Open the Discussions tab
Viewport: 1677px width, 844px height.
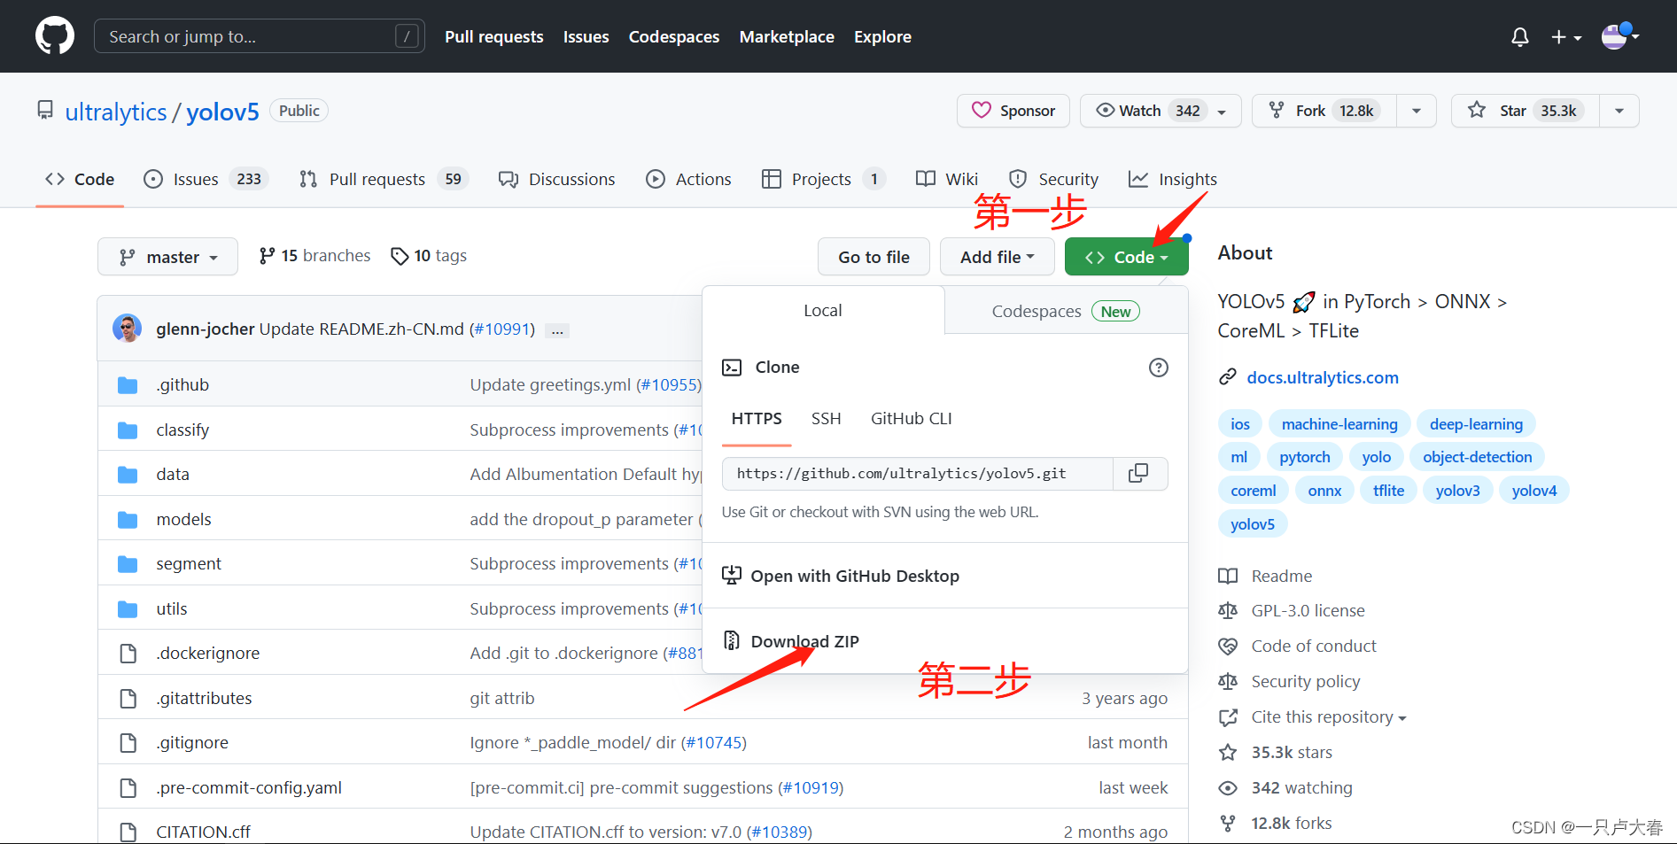point(556,179)
